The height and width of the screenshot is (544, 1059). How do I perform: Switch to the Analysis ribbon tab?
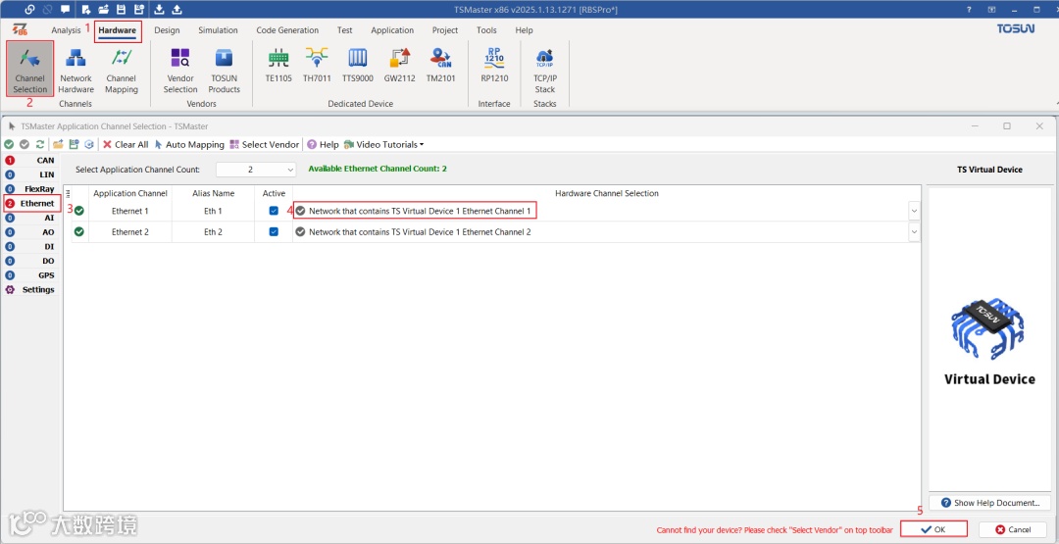pyautogui.click(x=66, y=30)
